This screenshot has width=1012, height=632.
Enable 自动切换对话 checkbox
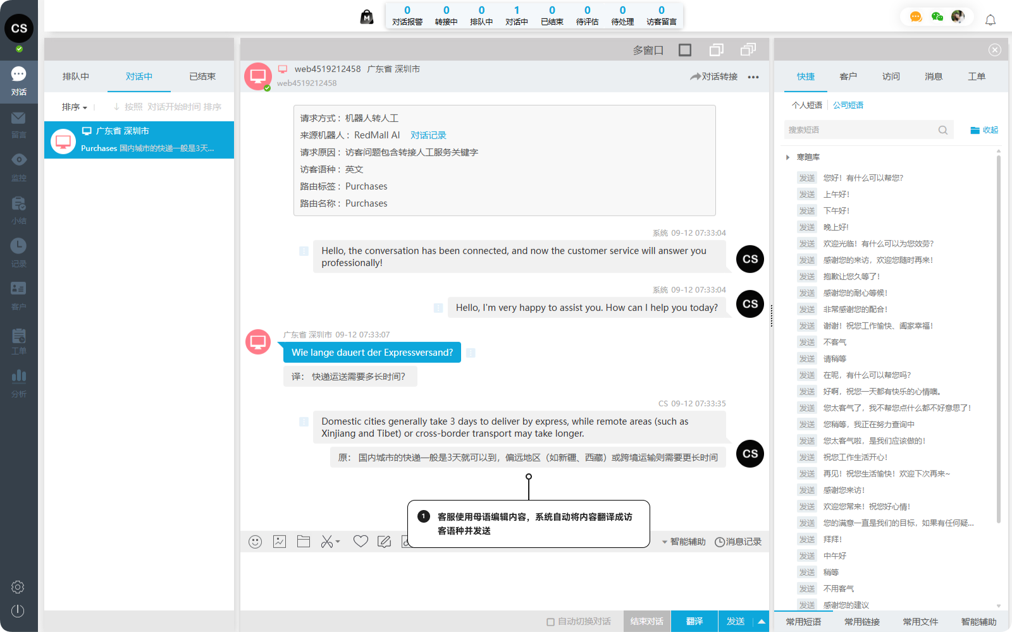click(551, 621)
